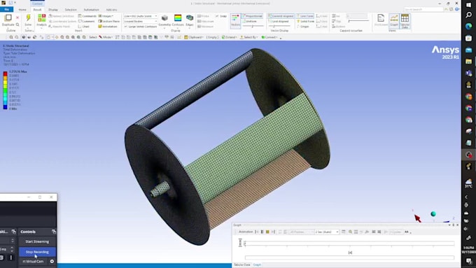Select Proportional vector length
The width and height of the screenshot is (476, 268).
pyautogui.click(x=252, y=16)
